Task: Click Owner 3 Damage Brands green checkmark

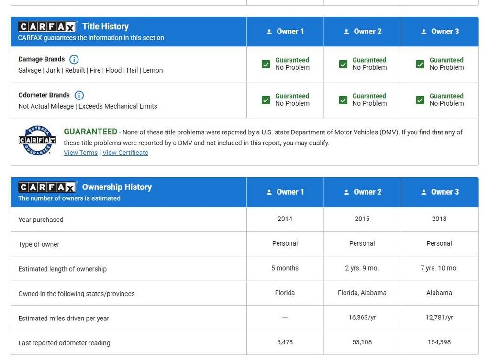Action: click(x=420, y=64)
